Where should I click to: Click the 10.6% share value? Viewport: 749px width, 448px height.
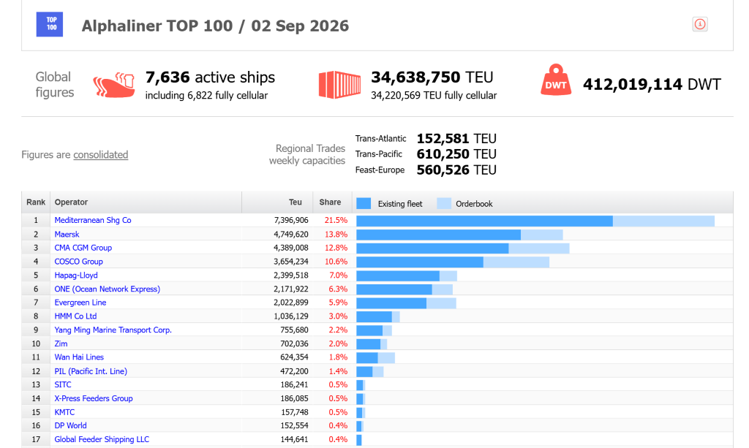336,262
